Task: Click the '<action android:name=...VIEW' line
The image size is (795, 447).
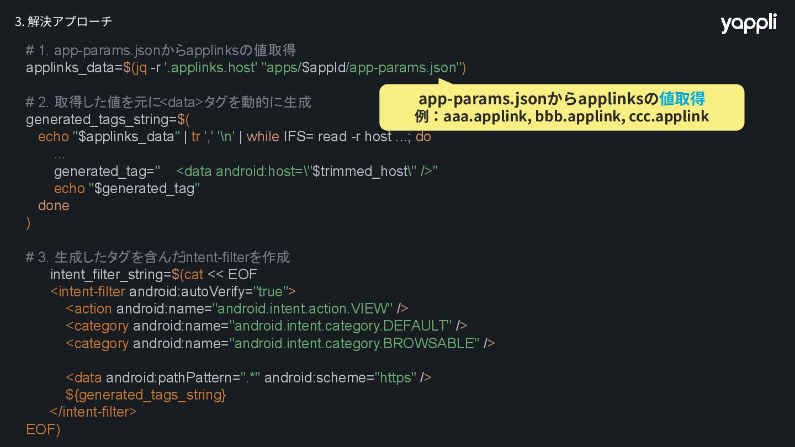Action: point(237,308)
